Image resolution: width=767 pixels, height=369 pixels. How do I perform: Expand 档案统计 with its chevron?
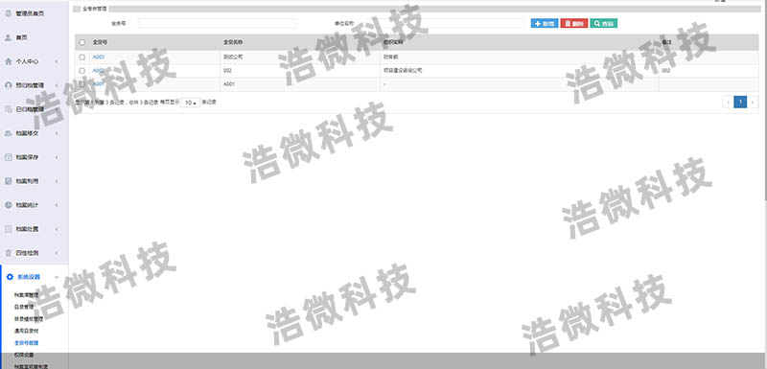[57, 205]
